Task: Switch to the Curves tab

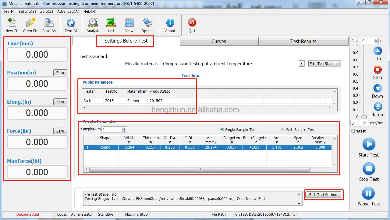Action: point(219,41)
